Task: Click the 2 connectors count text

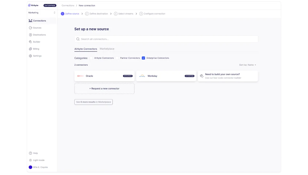Action: click(81, 65)
